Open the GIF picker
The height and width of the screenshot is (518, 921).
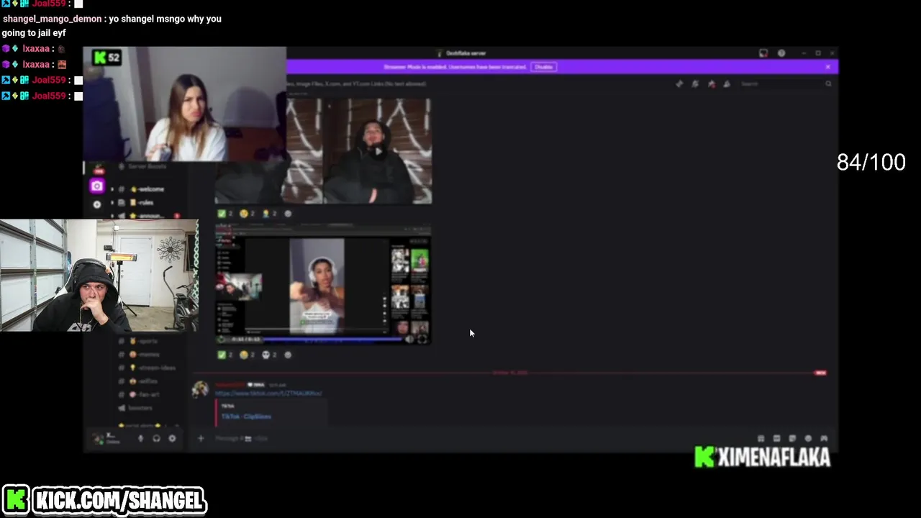776,438
